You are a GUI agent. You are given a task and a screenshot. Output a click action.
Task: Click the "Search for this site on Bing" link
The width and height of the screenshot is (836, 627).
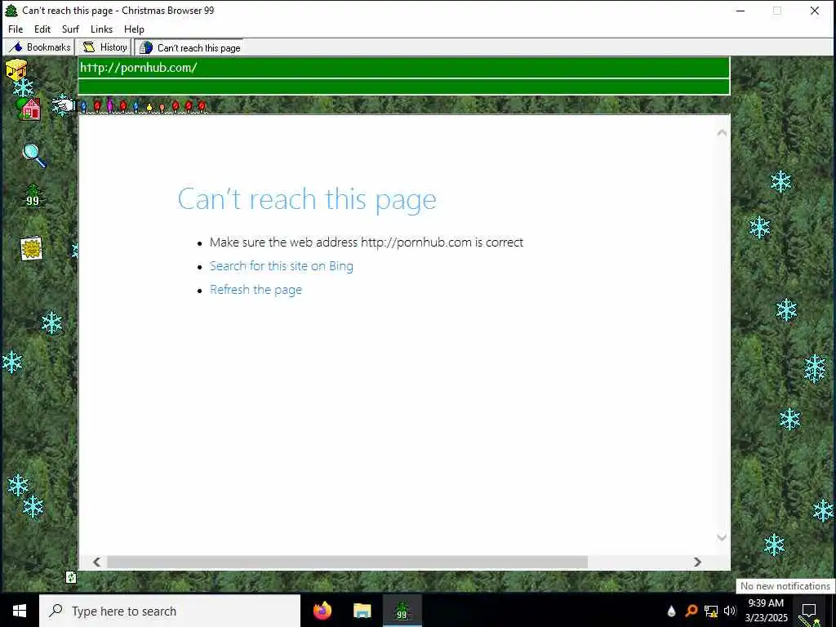point(281,266)
